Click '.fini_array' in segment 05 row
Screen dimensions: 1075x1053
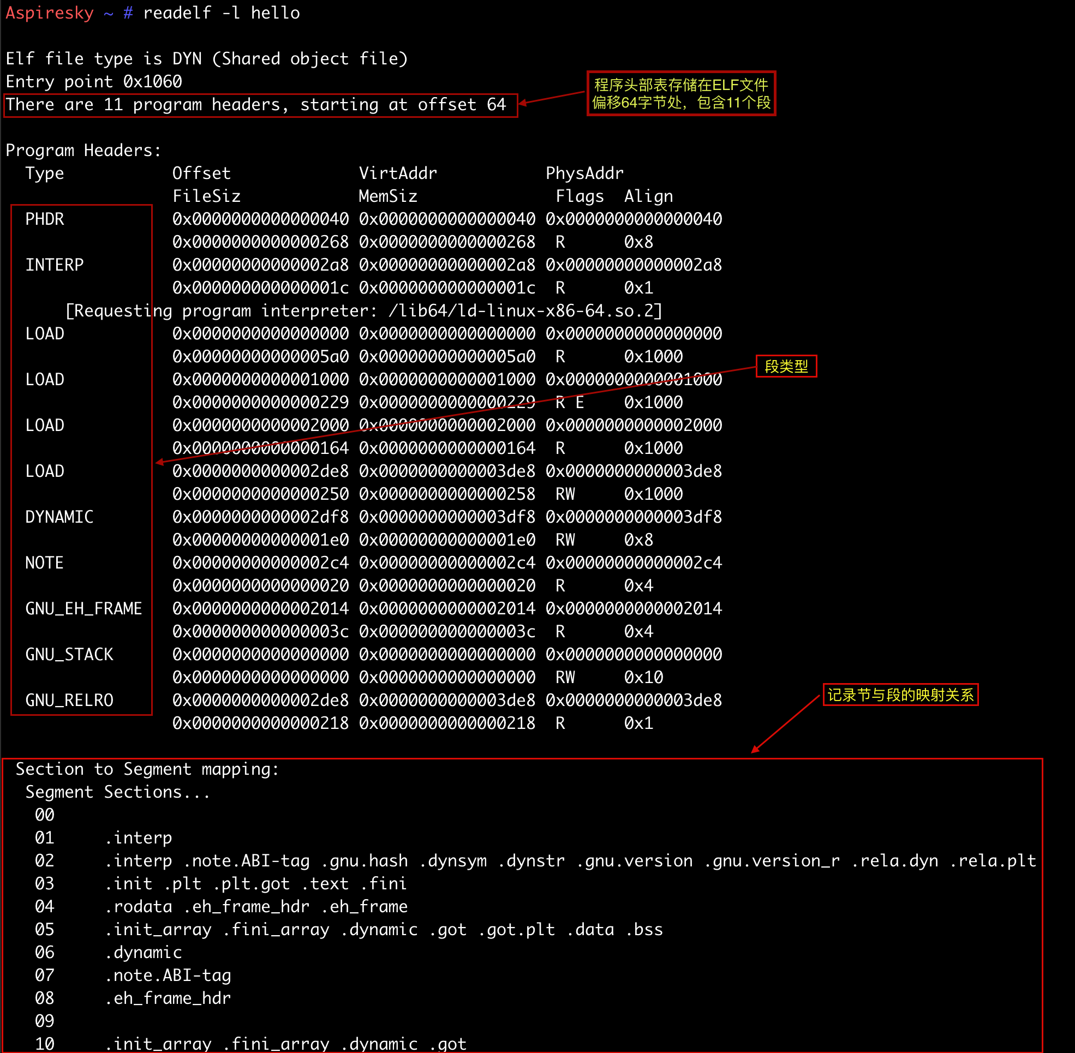[276, 930]
